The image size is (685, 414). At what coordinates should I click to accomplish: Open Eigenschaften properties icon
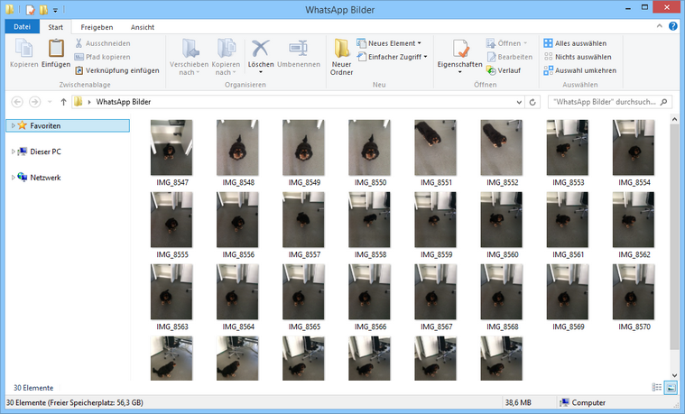click(459, 53)
